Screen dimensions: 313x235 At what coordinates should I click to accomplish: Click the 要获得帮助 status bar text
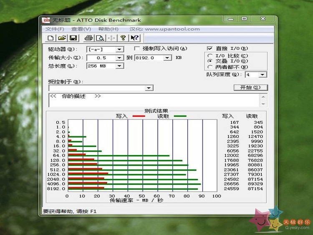click(x=70, y=211)
